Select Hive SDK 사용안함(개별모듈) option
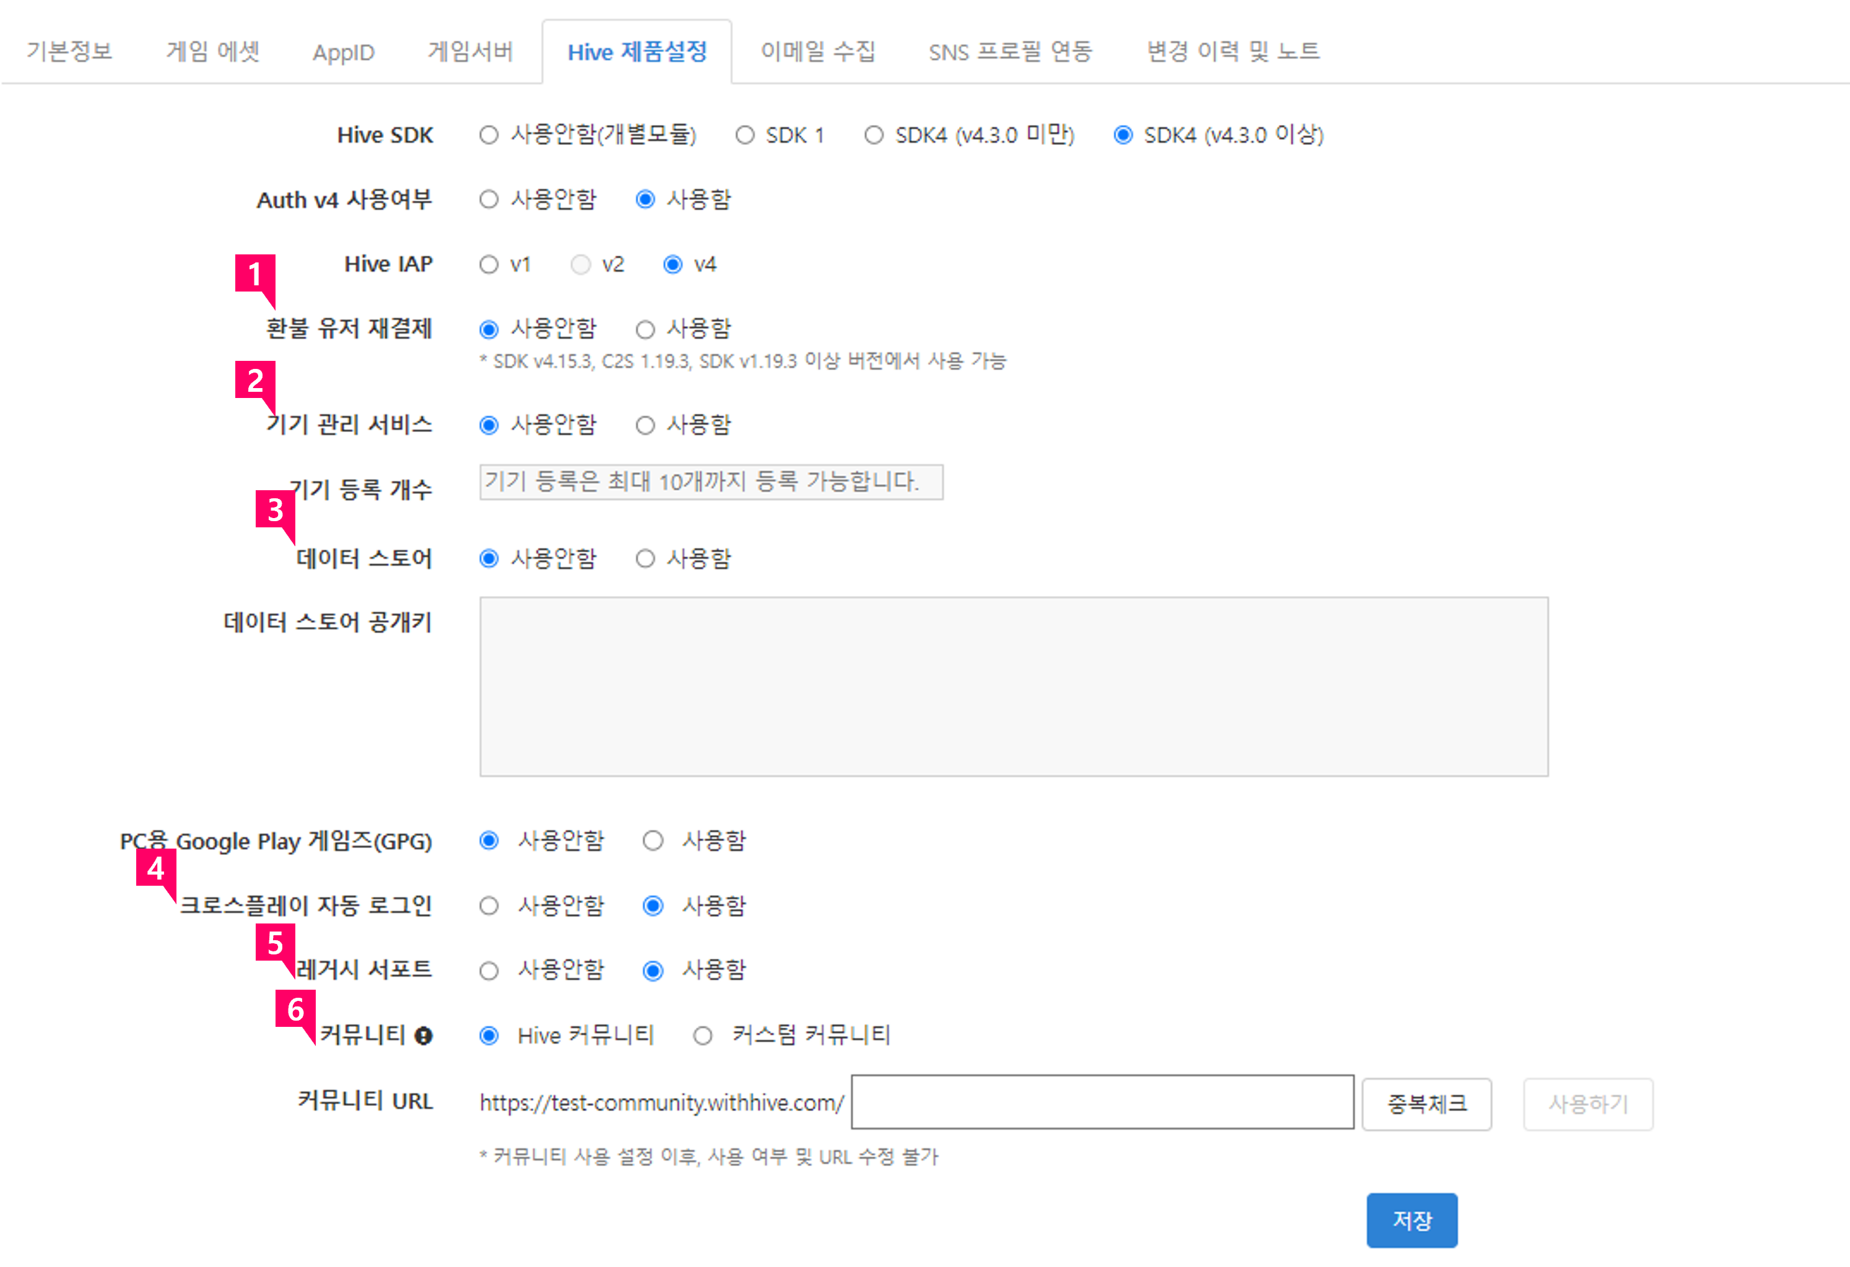This screenshot has width=1850, height=1267. [489, 136]
